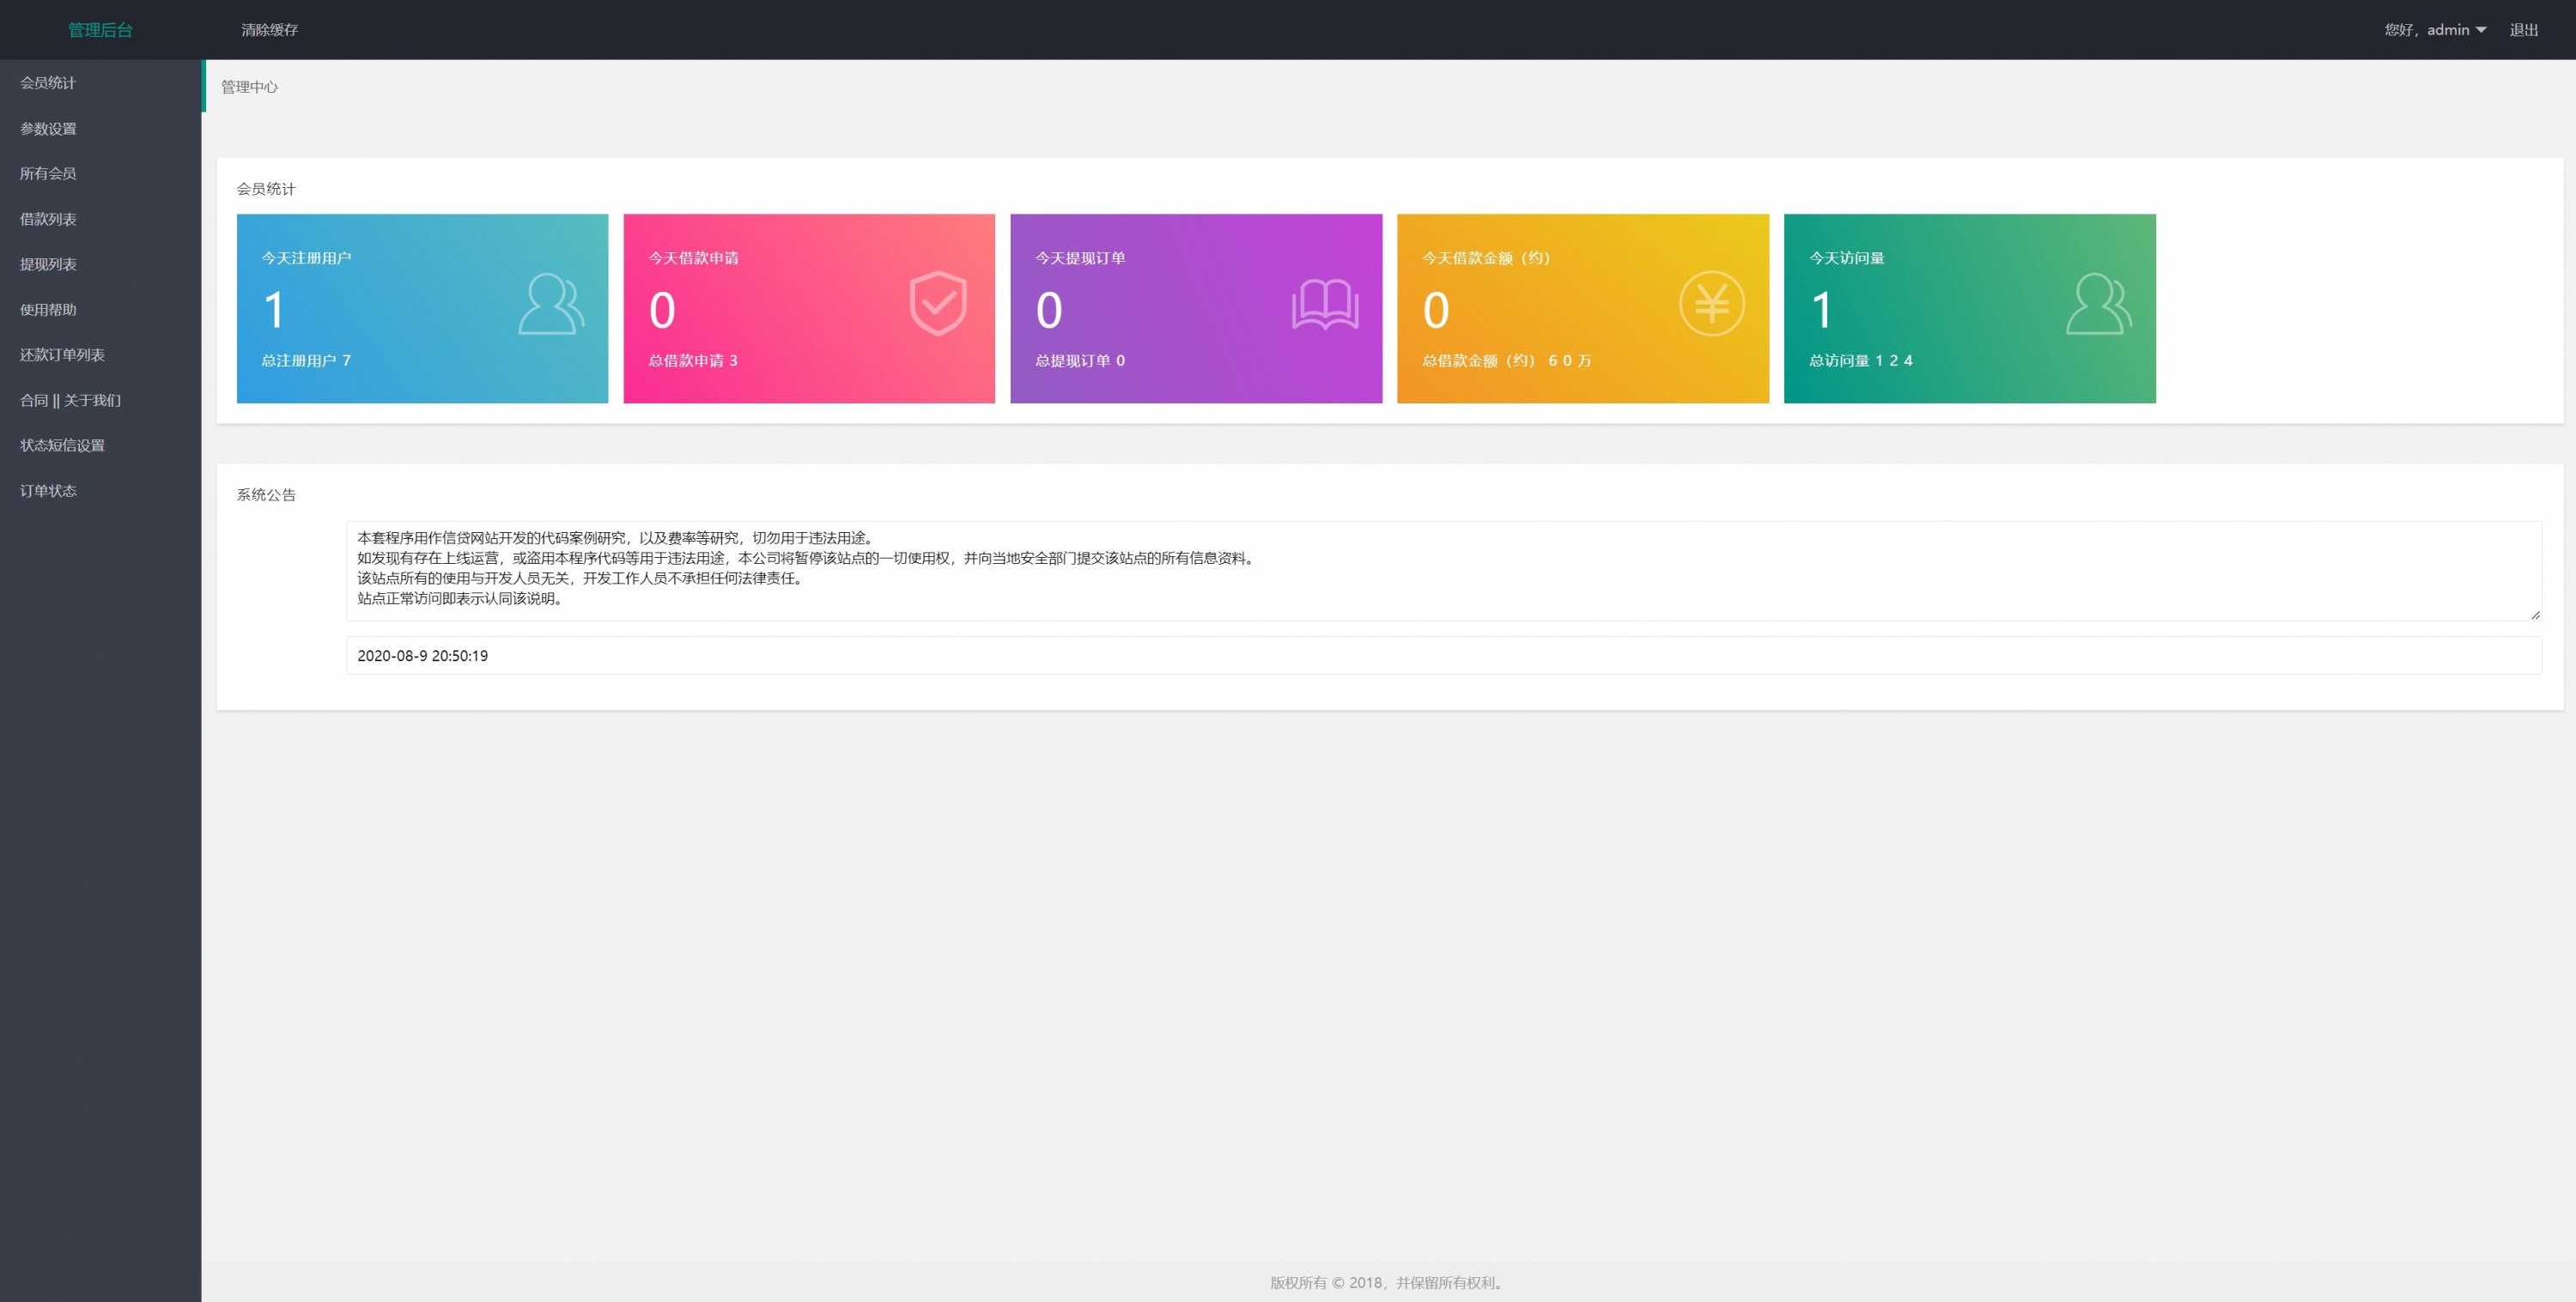The image size is (2576, 1302).
Task: Click the yen coin icon on orange card
Action: [x=1711, y=304]
